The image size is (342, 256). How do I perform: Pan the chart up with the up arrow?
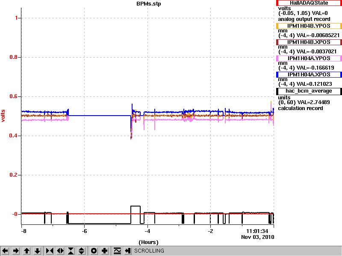coord(27,251)
